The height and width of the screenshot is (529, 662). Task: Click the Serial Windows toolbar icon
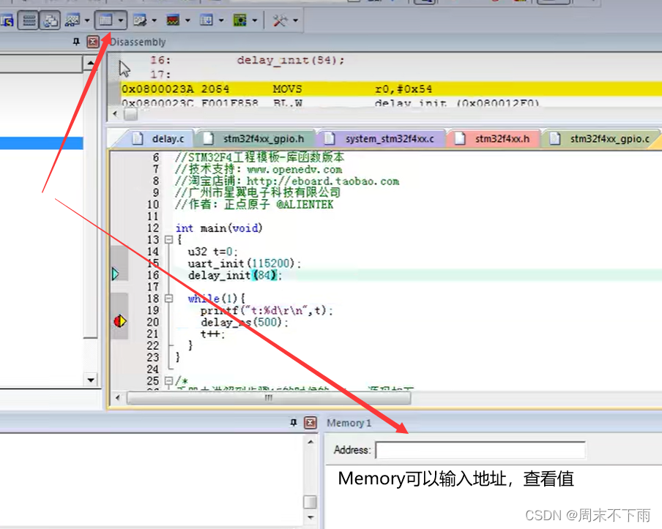pos(139,20)
